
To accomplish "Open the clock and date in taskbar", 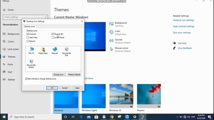I will pyautogui.click(x=201, y=117).
